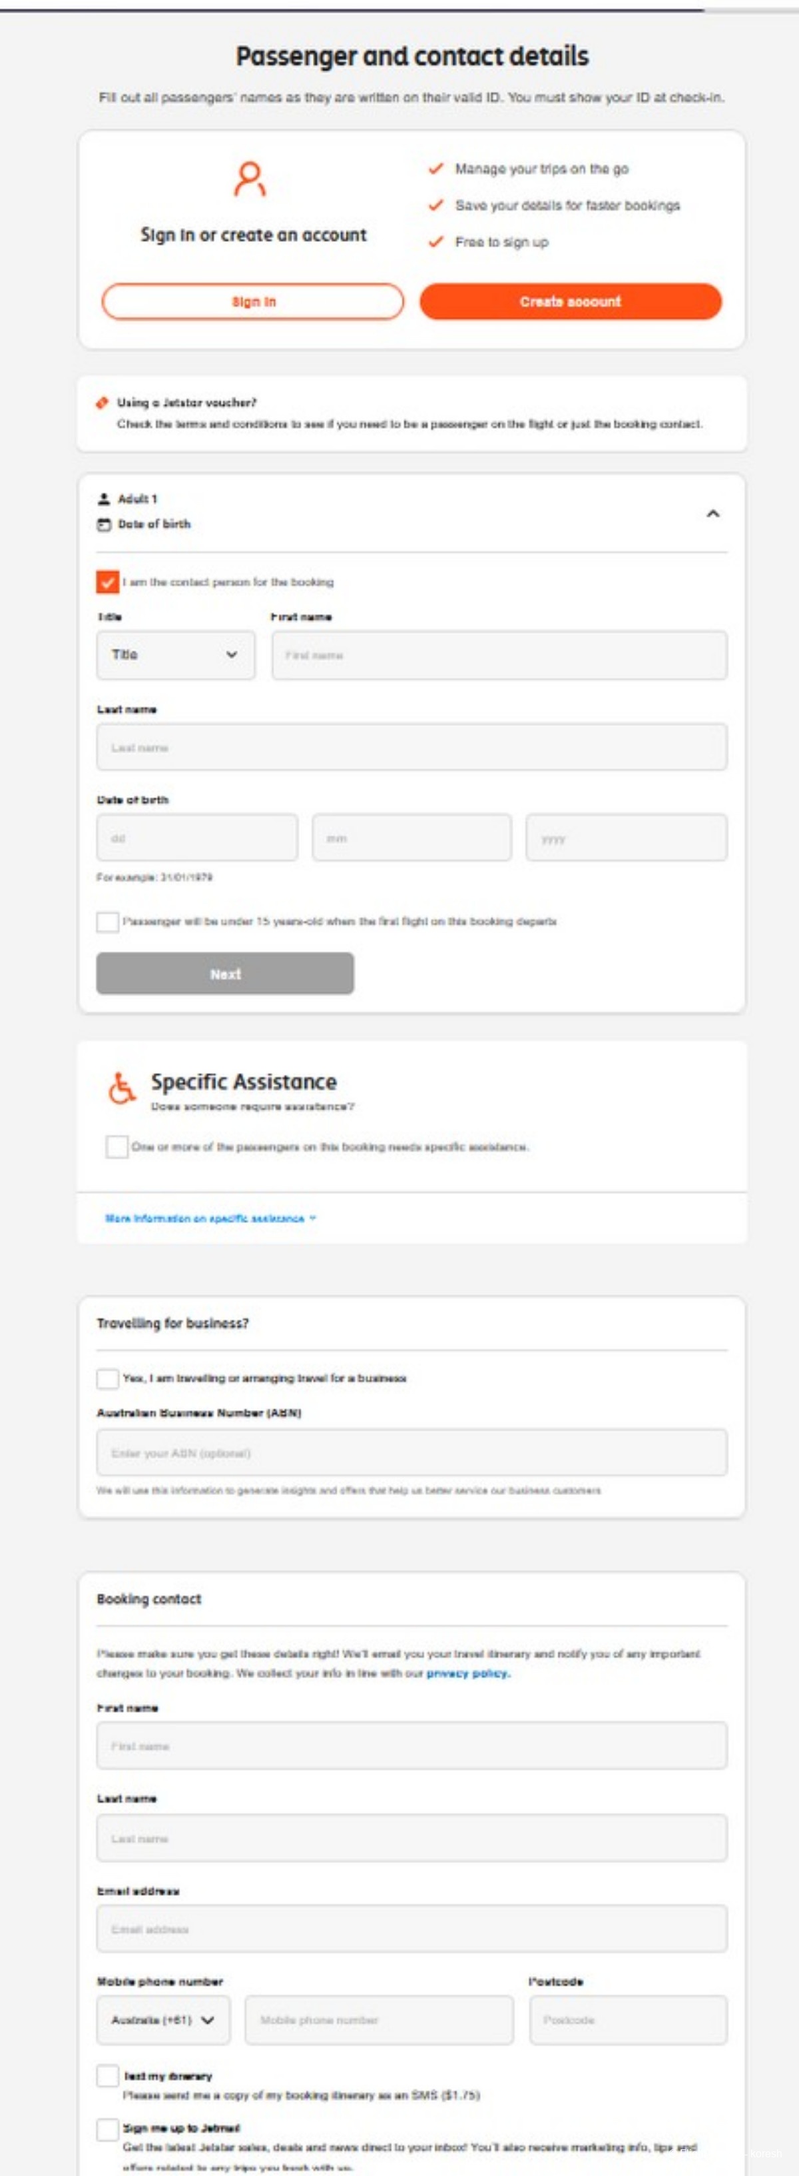
Task: Click the checkmark beside Save your details
Action: click(435, 205)
